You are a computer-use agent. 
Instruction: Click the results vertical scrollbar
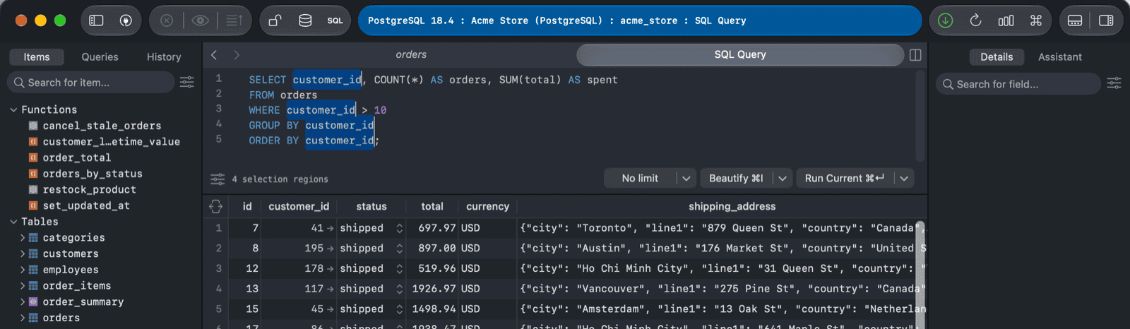(x=921, y=274)
